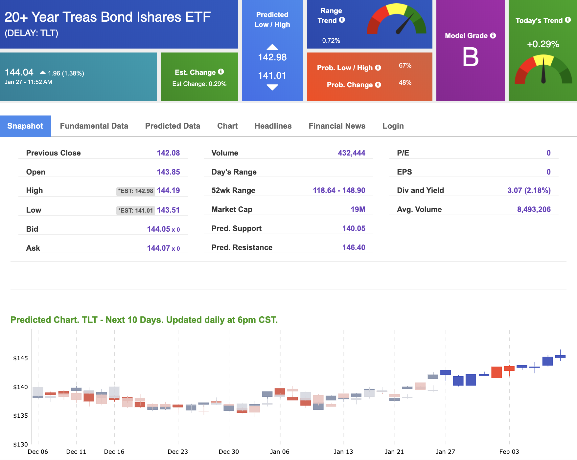
Task: Click the info icon next to Today's Trend
Action: [x=568, y=20]
